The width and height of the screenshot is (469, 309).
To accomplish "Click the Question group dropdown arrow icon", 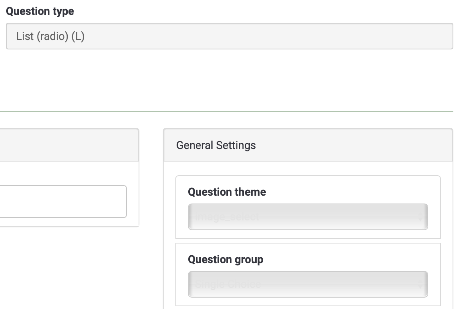I will point(420,284).
